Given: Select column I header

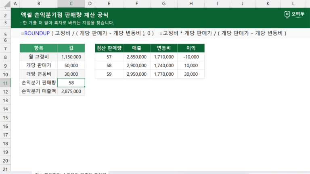Looking at the screenshot, I should click(x=217, y=4).
